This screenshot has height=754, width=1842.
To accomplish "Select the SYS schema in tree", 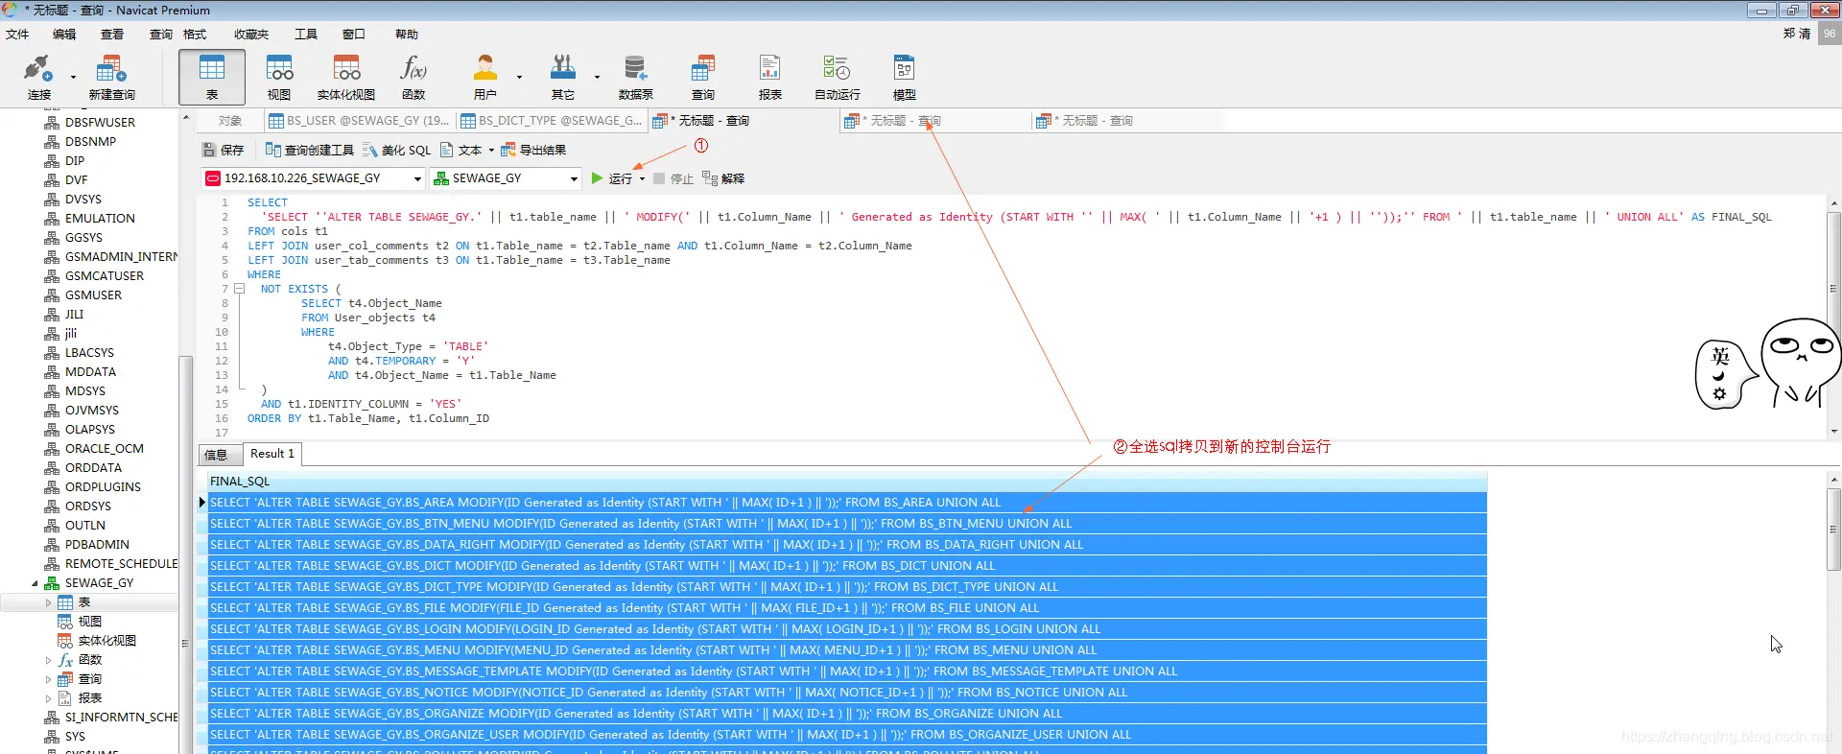I will click(75, 736).
